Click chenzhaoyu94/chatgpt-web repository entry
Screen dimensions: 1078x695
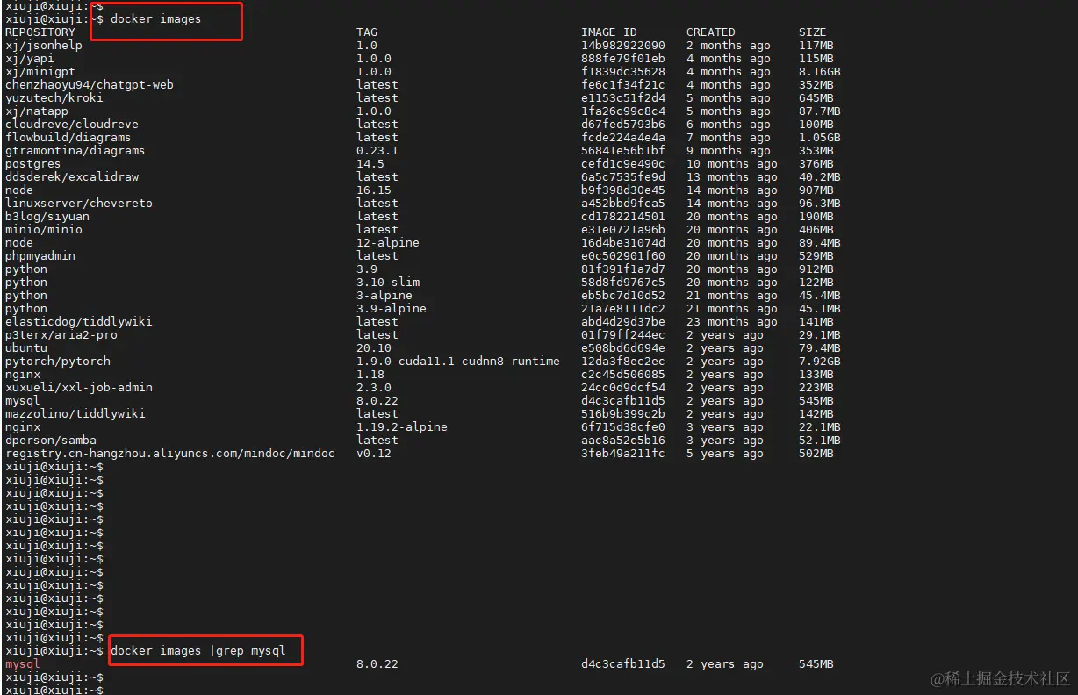coord(90,84)
